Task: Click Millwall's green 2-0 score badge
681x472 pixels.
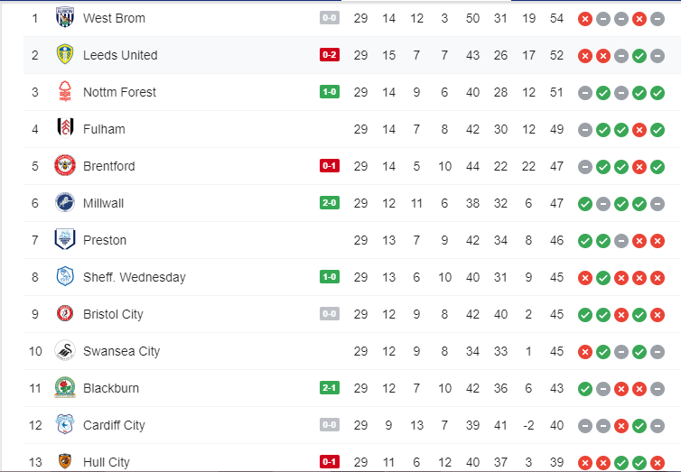Action: point(330,203)
